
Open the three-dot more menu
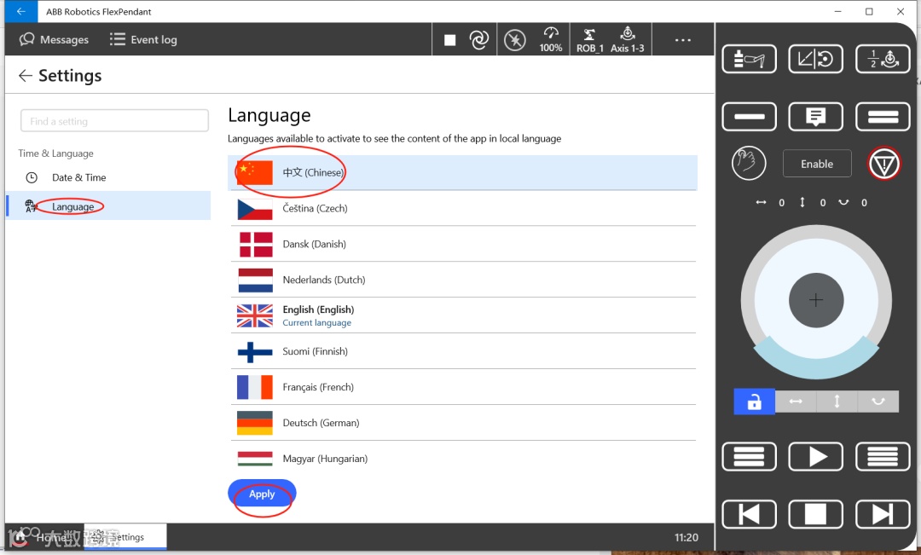(683, 40)
